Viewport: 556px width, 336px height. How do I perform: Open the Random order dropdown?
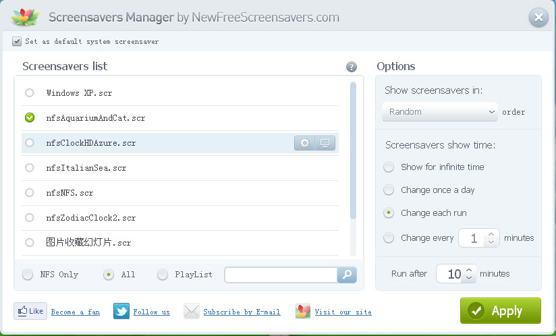439,112
